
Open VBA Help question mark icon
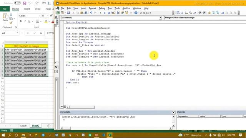click(x=136, y=13)
